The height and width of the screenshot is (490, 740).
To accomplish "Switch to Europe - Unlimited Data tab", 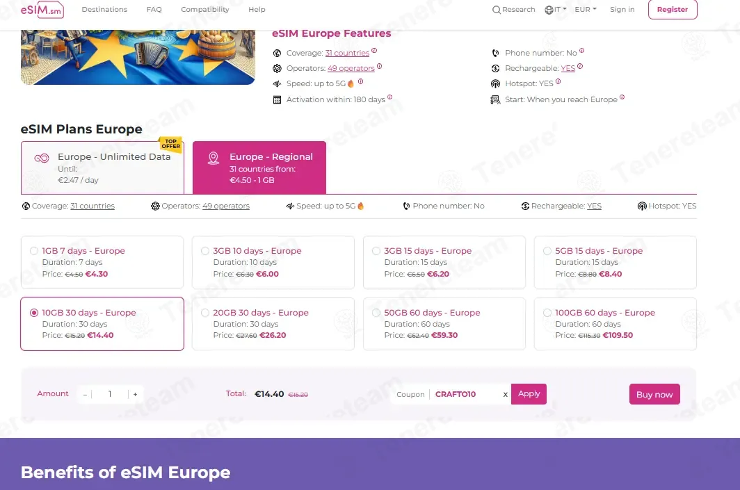I will (102, 168).
